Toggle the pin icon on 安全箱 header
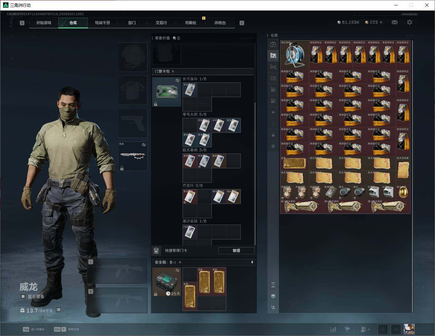435x336 pixels. [x=252, y=262]
